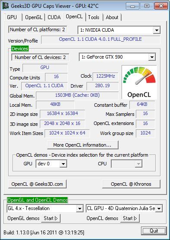
Task: Click the Number of CL platforms field
Action: pos(38,30)
